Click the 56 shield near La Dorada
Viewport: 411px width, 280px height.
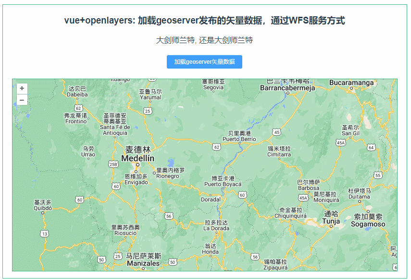coord(169,216)
